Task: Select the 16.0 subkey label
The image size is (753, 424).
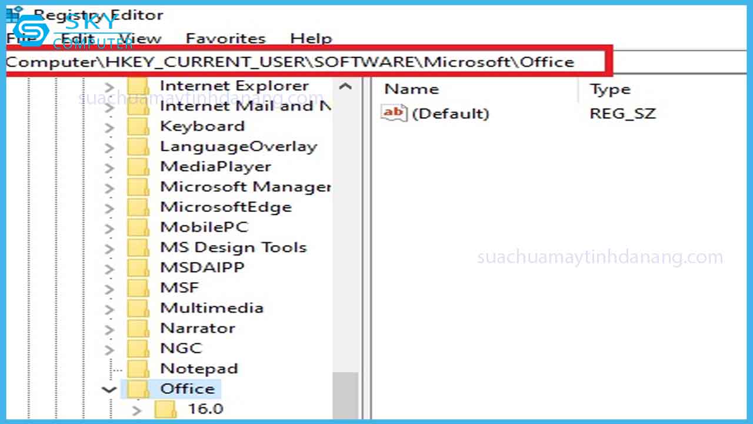Action: point(205,409)
